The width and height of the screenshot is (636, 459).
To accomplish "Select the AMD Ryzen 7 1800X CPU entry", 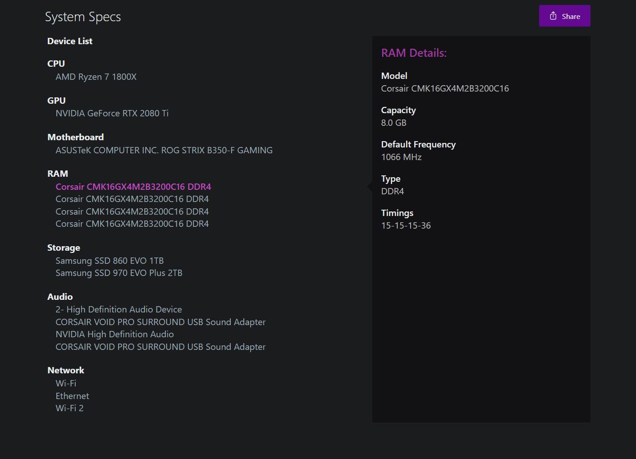I will (96, 77).
